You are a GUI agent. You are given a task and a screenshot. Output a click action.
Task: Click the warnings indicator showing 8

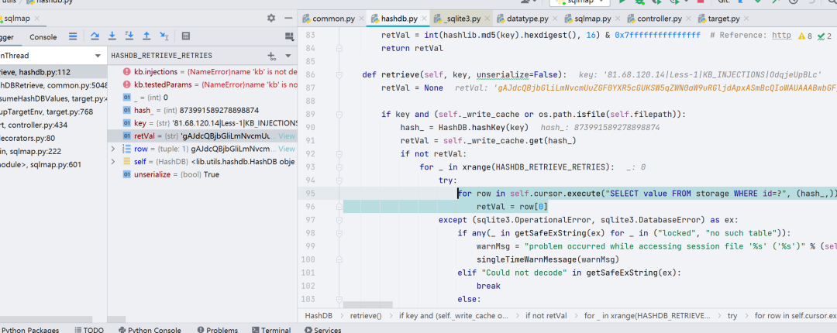click(x=805, y=36)
